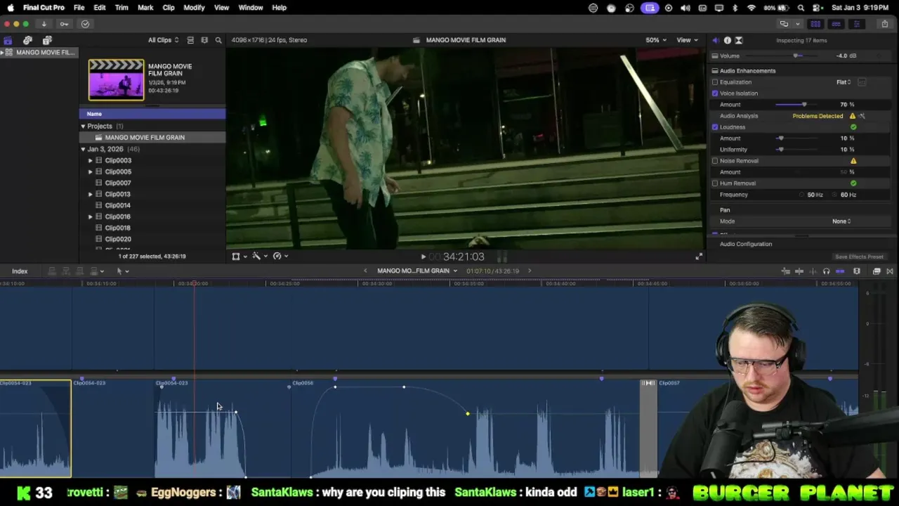Open the Trim menu
This screenshot has height=506, width=899.
coord(122,8)
